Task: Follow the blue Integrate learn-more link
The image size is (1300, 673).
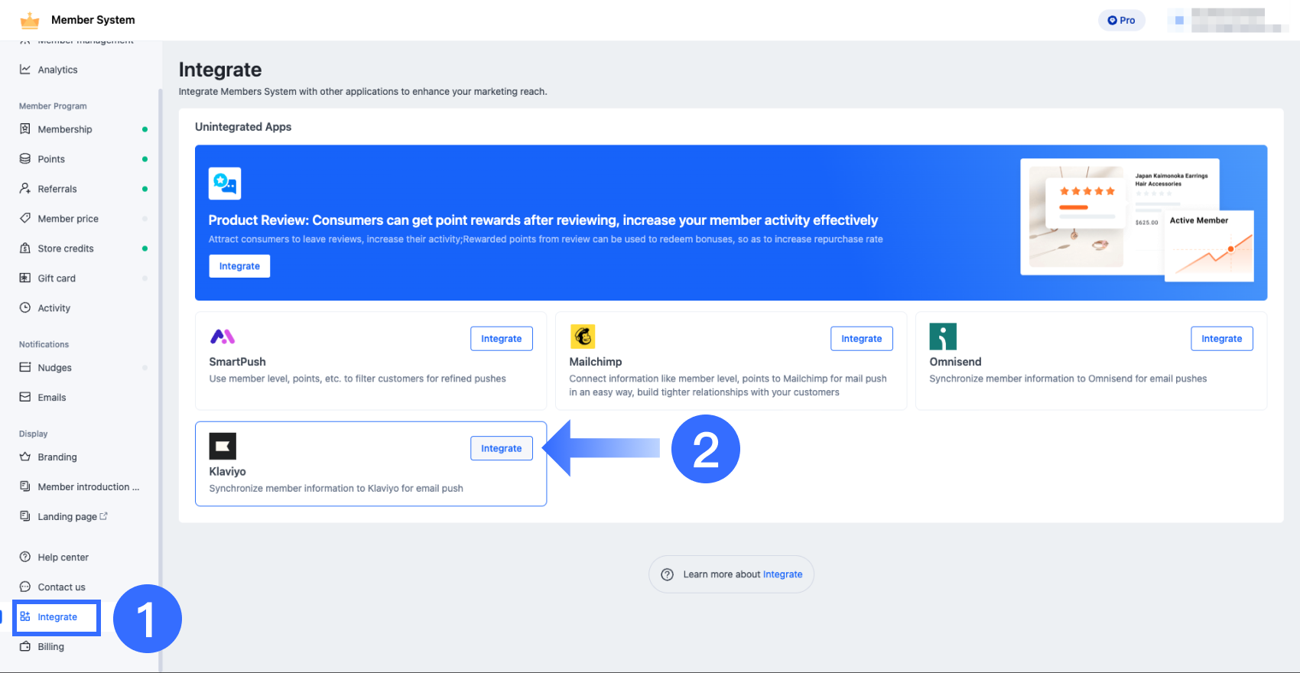Action: [x=783, y=574]
